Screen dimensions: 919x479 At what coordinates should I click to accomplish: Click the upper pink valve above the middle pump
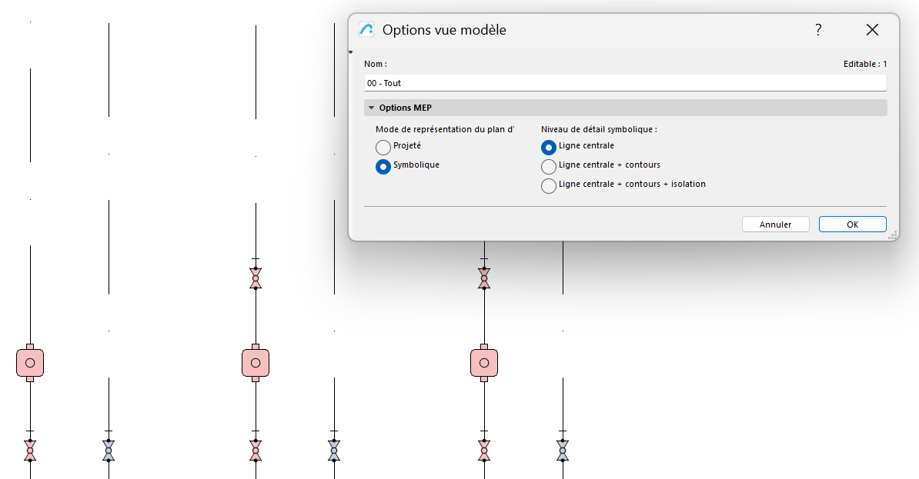point(256,278)
